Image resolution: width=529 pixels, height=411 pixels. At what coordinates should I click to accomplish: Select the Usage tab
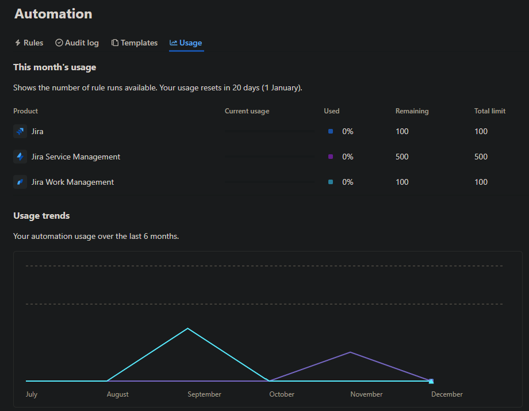186,43
